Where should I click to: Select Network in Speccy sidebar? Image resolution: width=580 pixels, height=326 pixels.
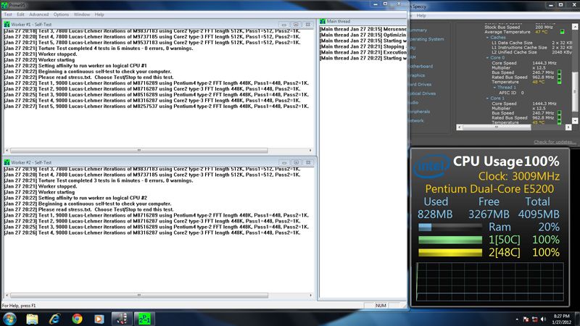pos(416,120)
